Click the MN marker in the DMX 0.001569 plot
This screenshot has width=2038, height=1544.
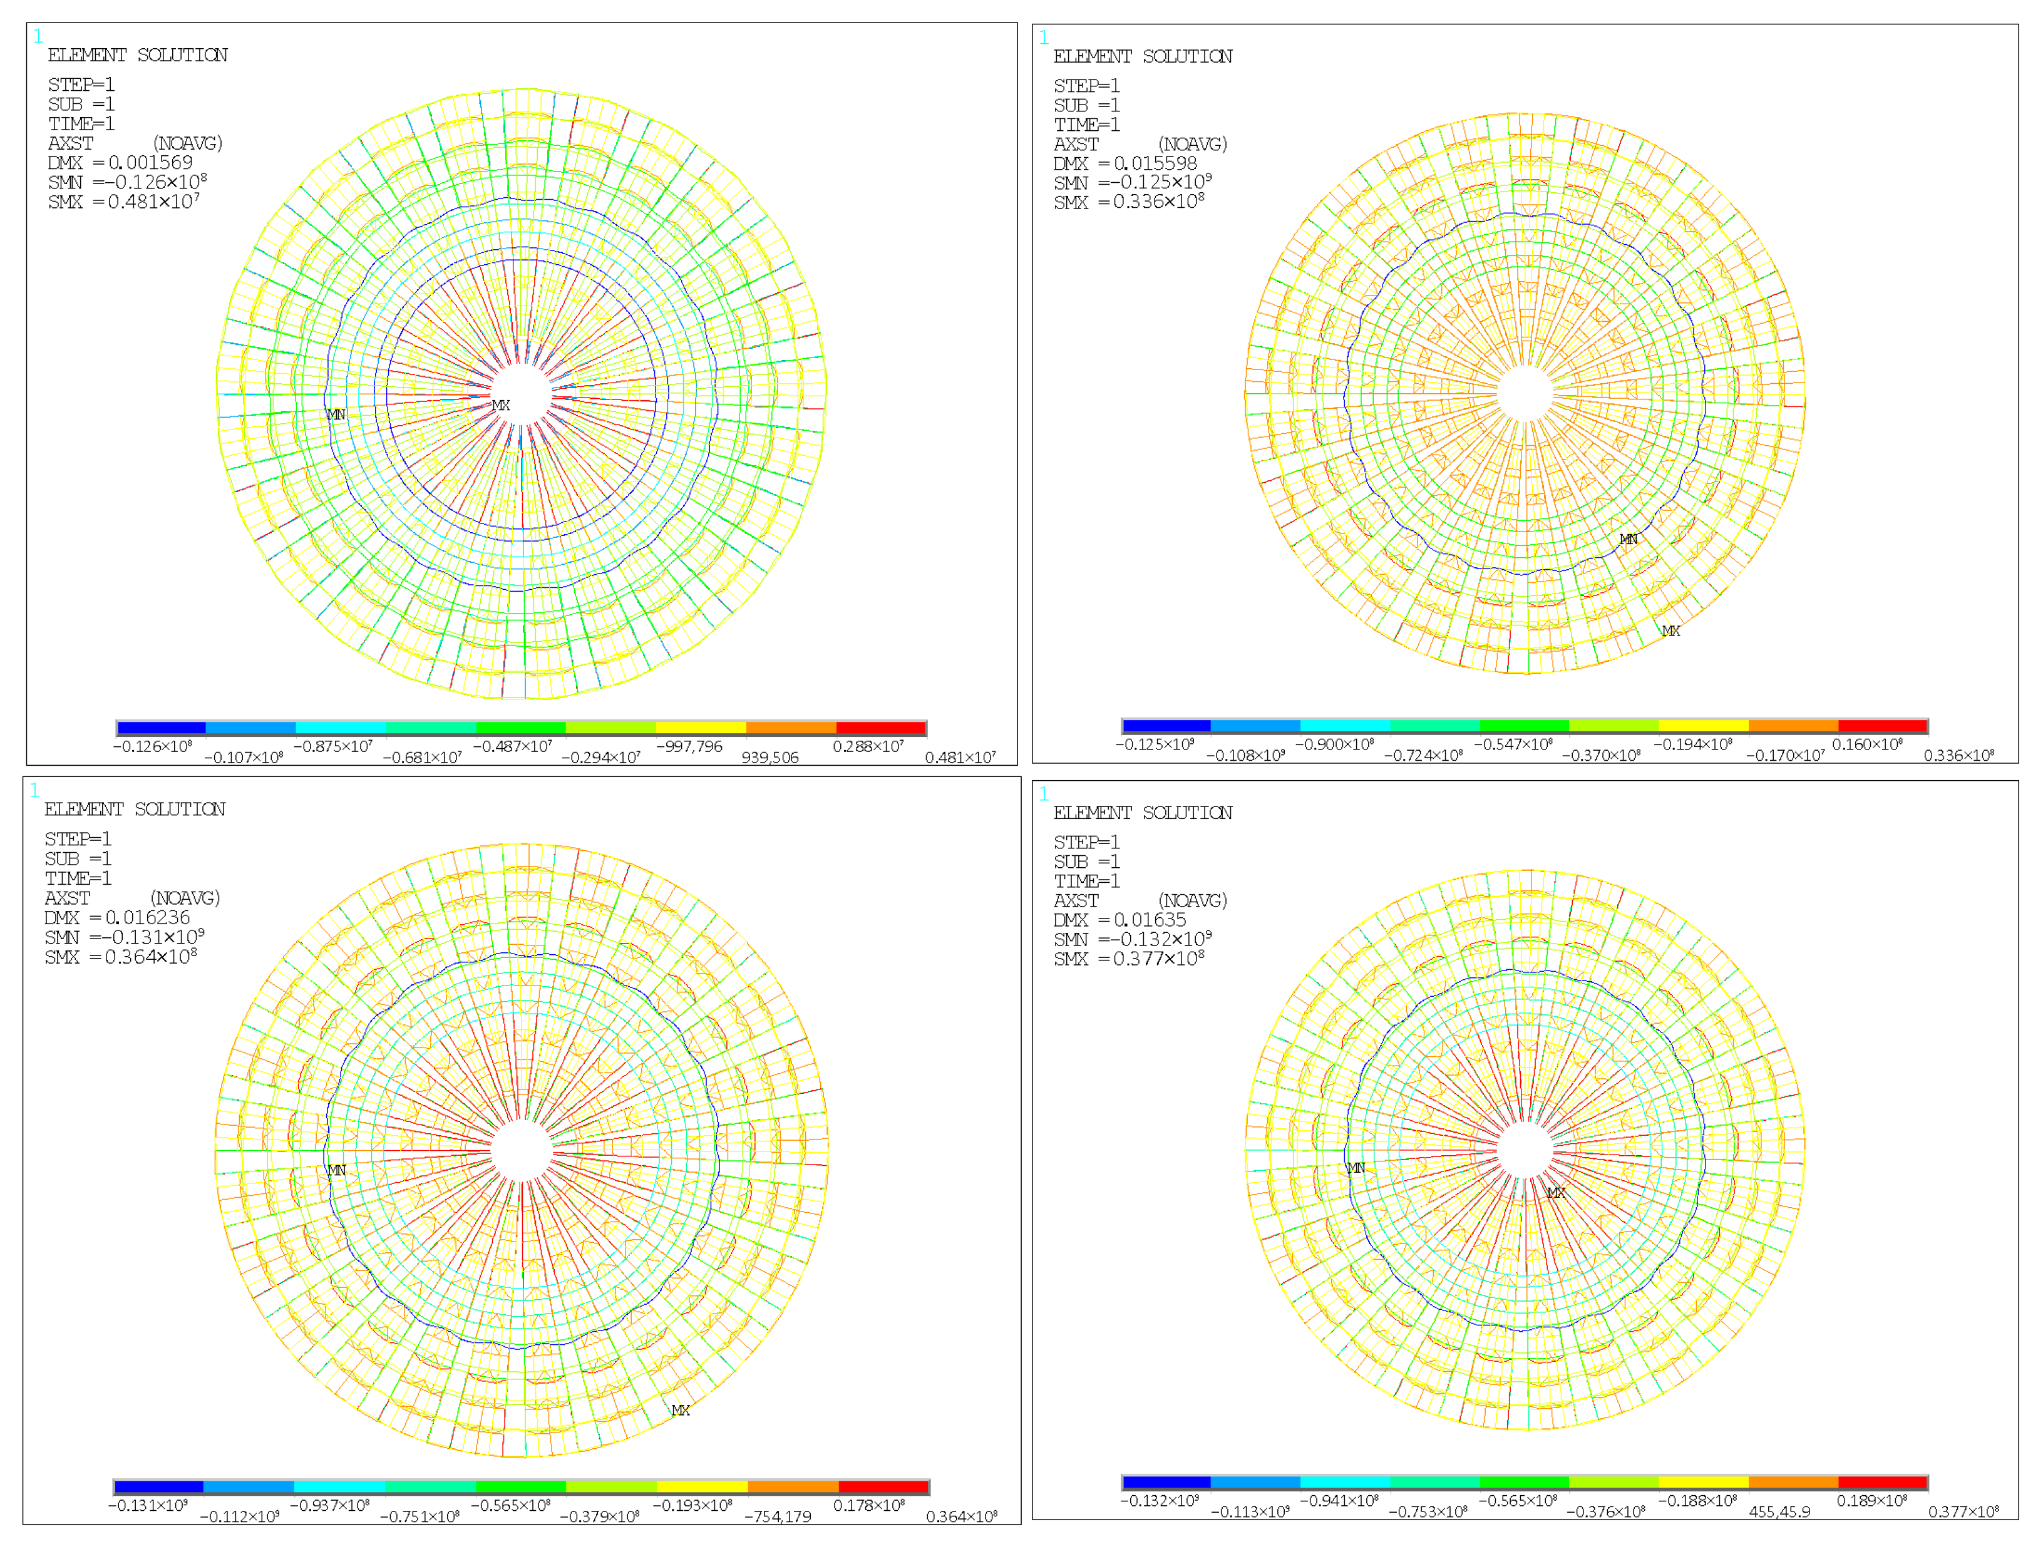pos(336,414)
